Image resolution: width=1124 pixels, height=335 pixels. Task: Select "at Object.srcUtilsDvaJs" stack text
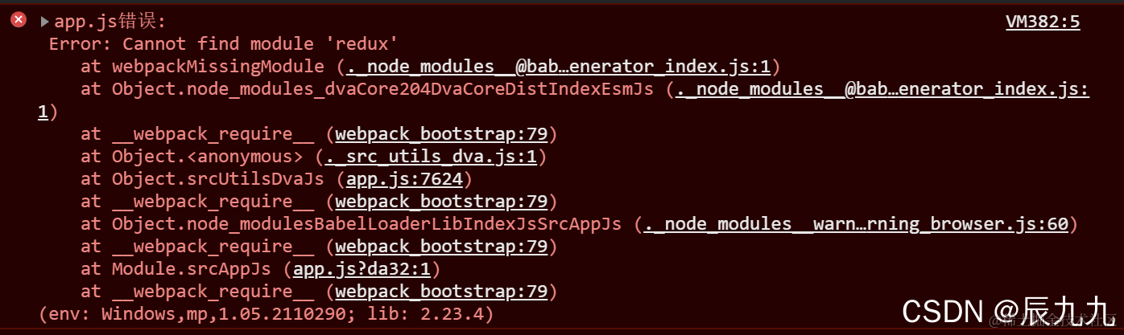[x=202, y=179]
